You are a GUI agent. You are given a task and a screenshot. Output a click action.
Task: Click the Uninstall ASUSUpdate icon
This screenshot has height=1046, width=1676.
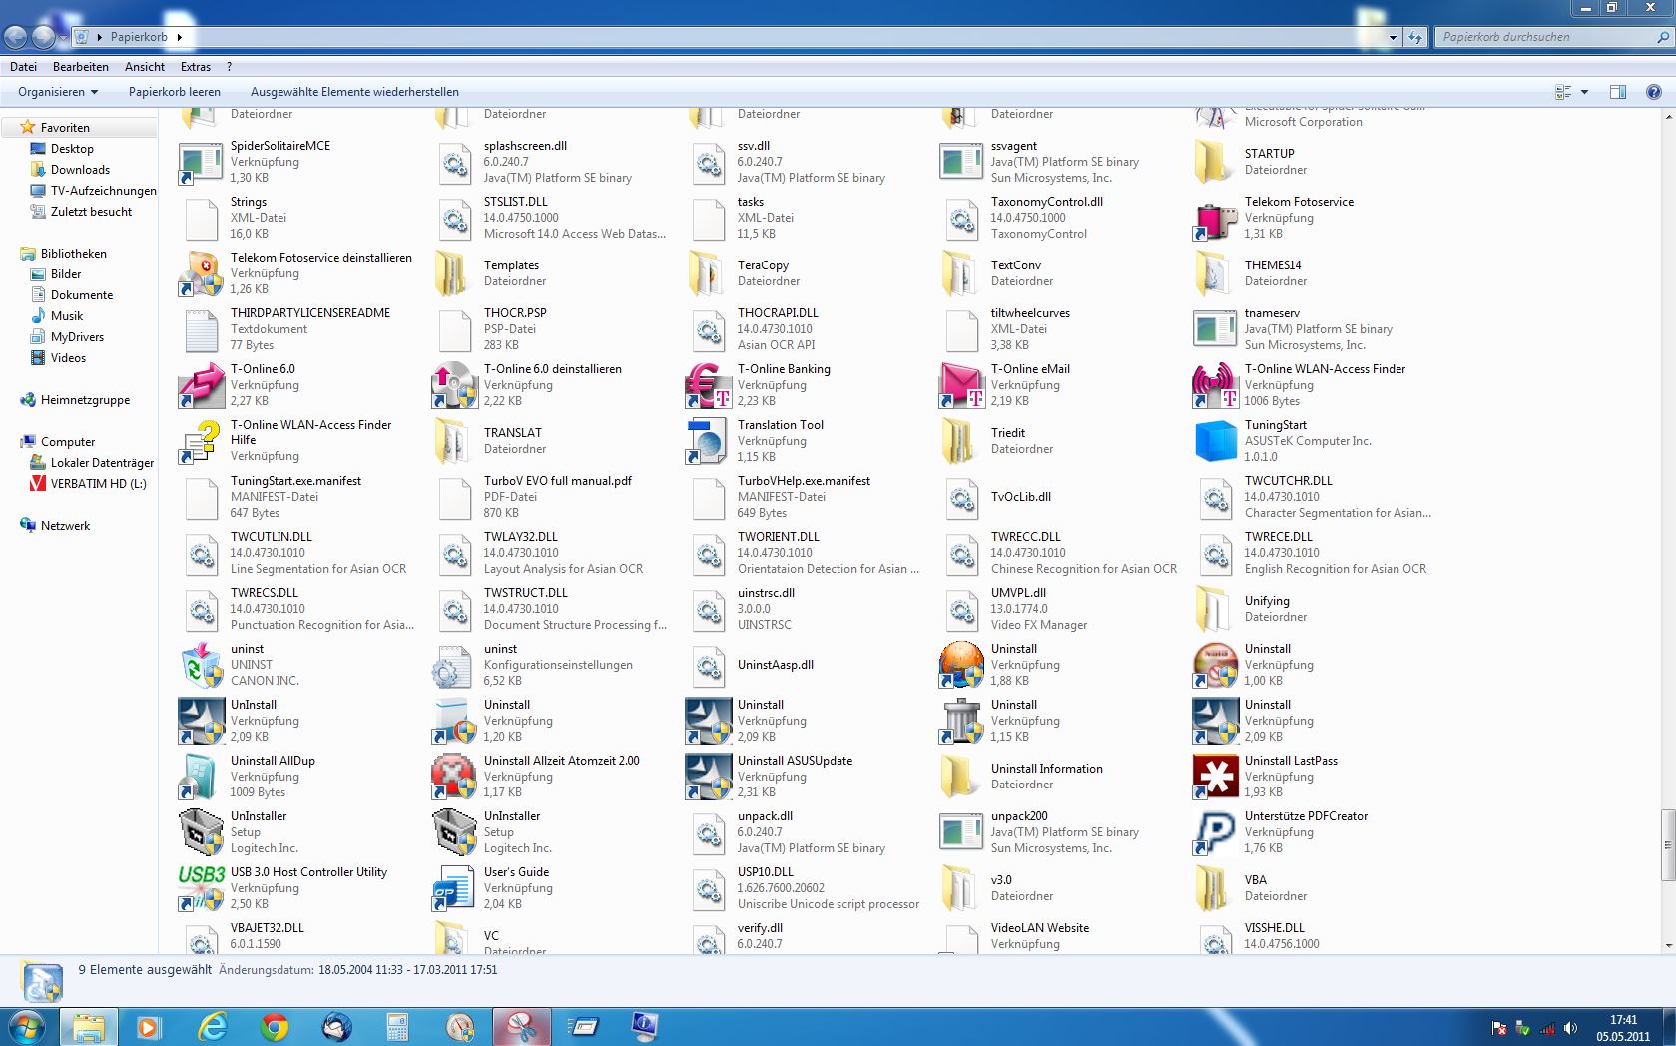[x=709, y=777]
